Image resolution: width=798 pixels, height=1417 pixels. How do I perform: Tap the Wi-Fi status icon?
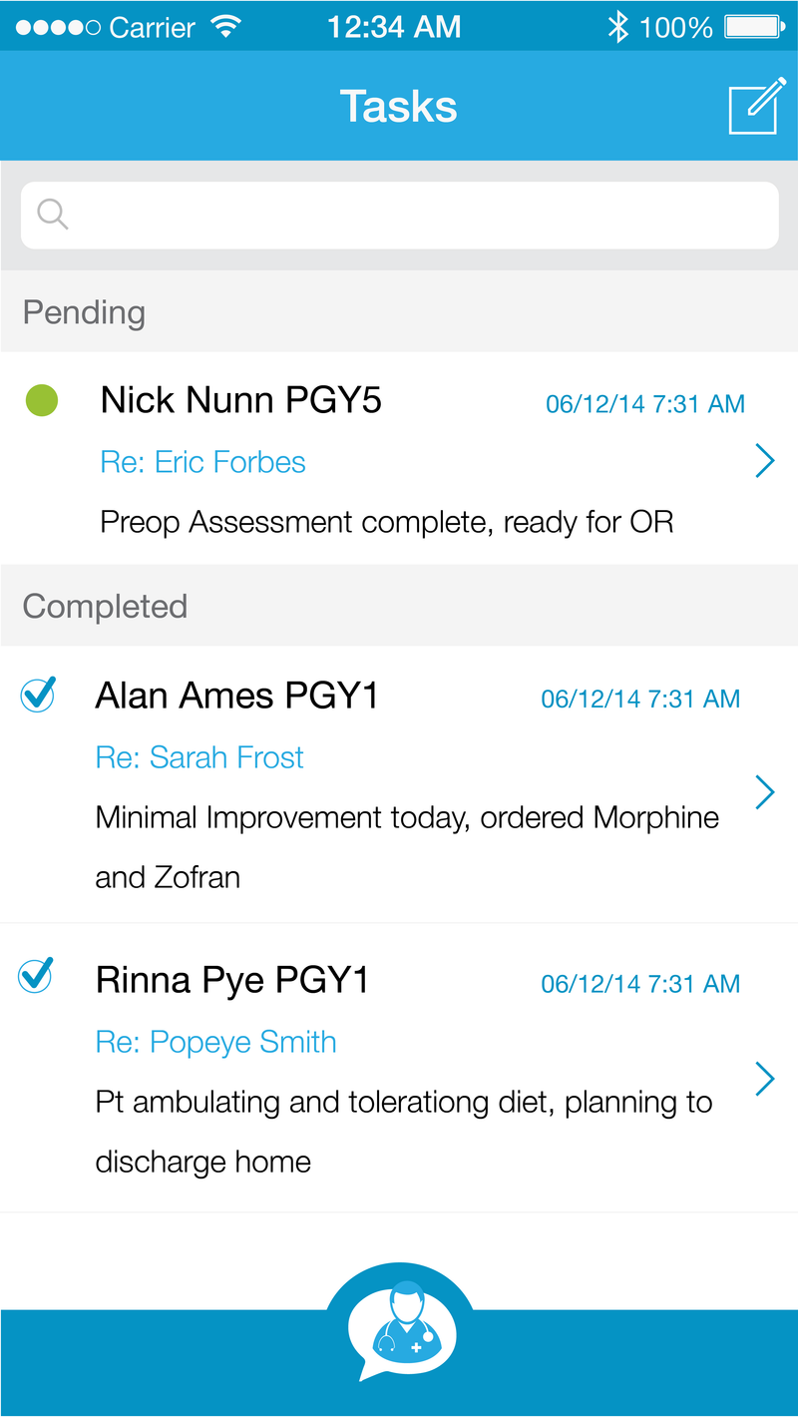pyautogui.click(x=227, y=27)
